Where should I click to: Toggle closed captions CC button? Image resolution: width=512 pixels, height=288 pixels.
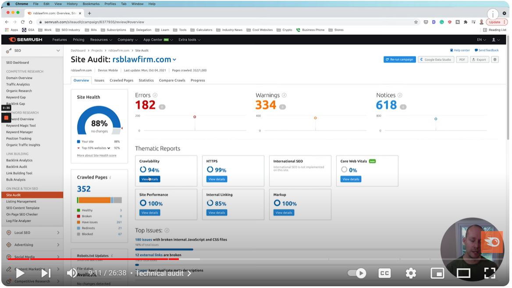(x=384, y=273)
